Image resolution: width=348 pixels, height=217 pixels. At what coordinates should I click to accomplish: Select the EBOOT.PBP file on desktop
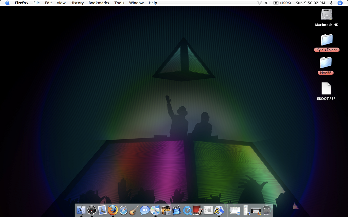click(x=326, y=89)
